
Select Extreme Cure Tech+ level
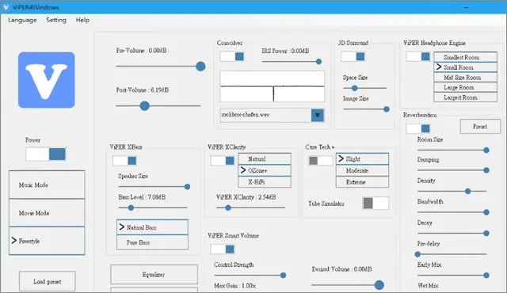tap(362, 182)
